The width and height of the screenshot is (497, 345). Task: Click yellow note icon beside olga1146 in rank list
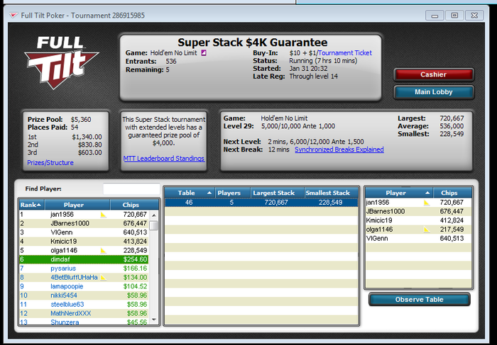click(104, 251)
